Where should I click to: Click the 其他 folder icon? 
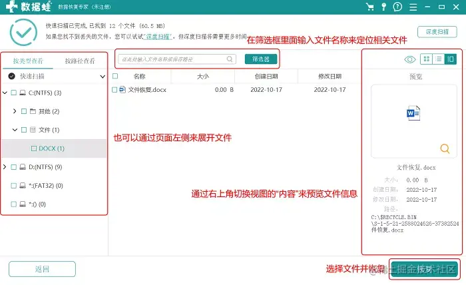click(33, 111)
